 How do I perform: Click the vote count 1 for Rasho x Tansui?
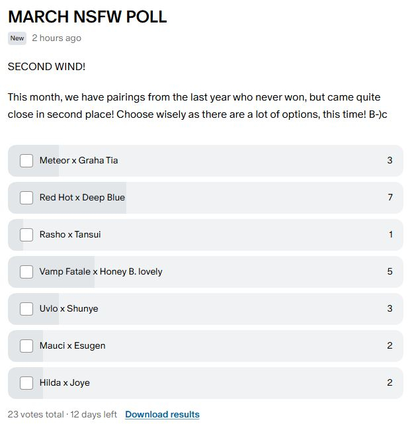click(x=391, y=235)
